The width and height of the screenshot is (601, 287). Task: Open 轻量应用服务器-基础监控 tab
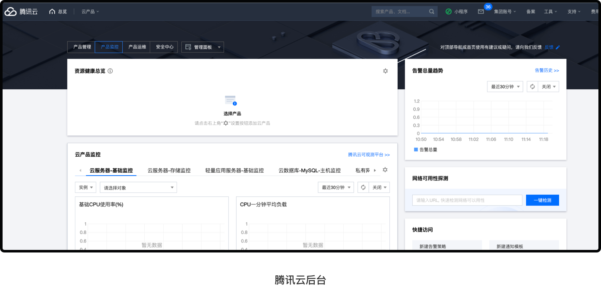[x=234, y=170]
